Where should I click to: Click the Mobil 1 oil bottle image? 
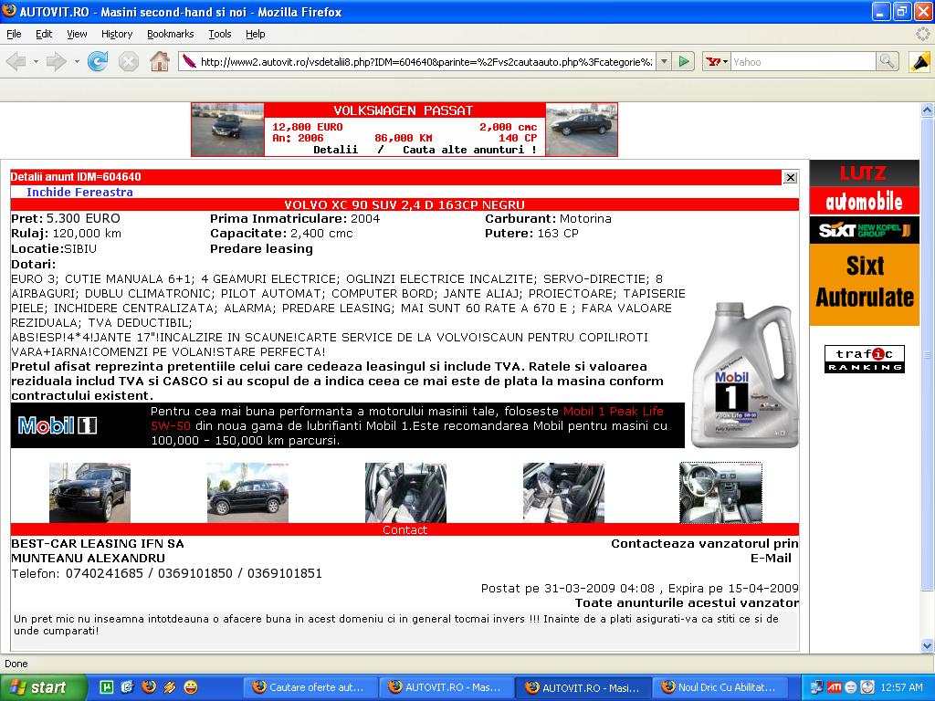[x=745, y=374]
